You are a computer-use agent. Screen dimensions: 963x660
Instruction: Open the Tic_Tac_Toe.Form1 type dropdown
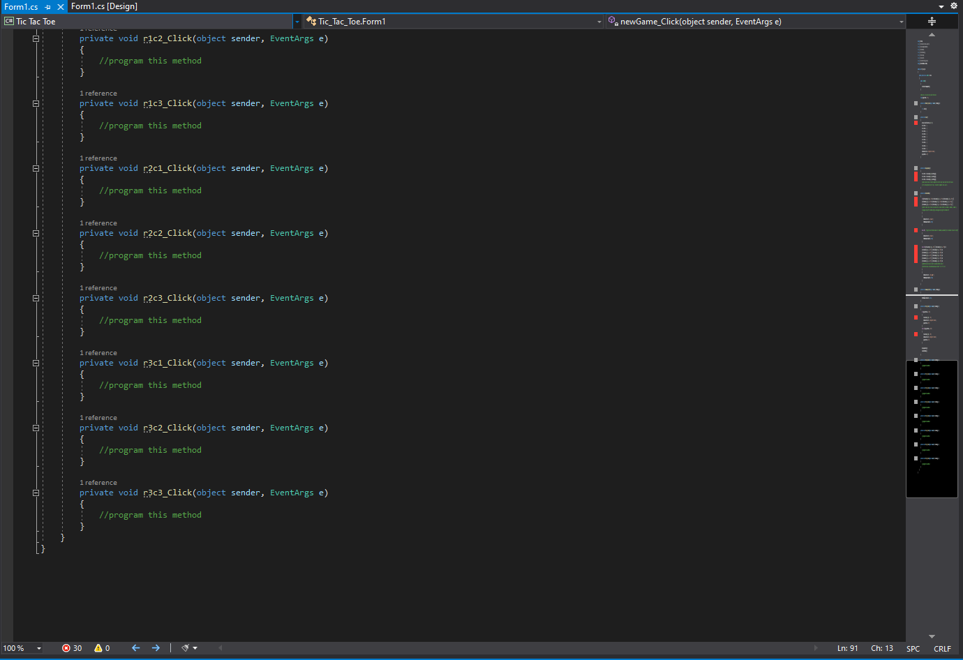coord(599,22)
